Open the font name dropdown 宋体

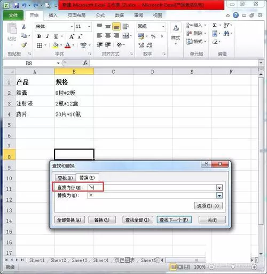72,27
